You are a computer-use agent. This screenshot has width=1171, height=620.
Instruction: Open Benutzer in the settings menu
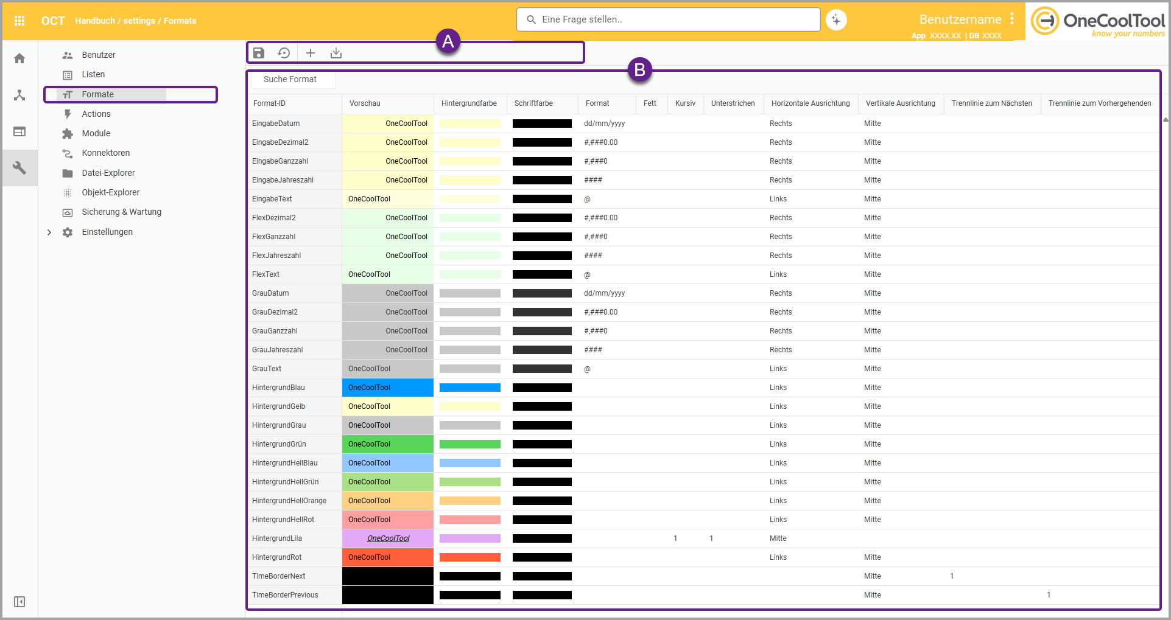coord(98,55)
